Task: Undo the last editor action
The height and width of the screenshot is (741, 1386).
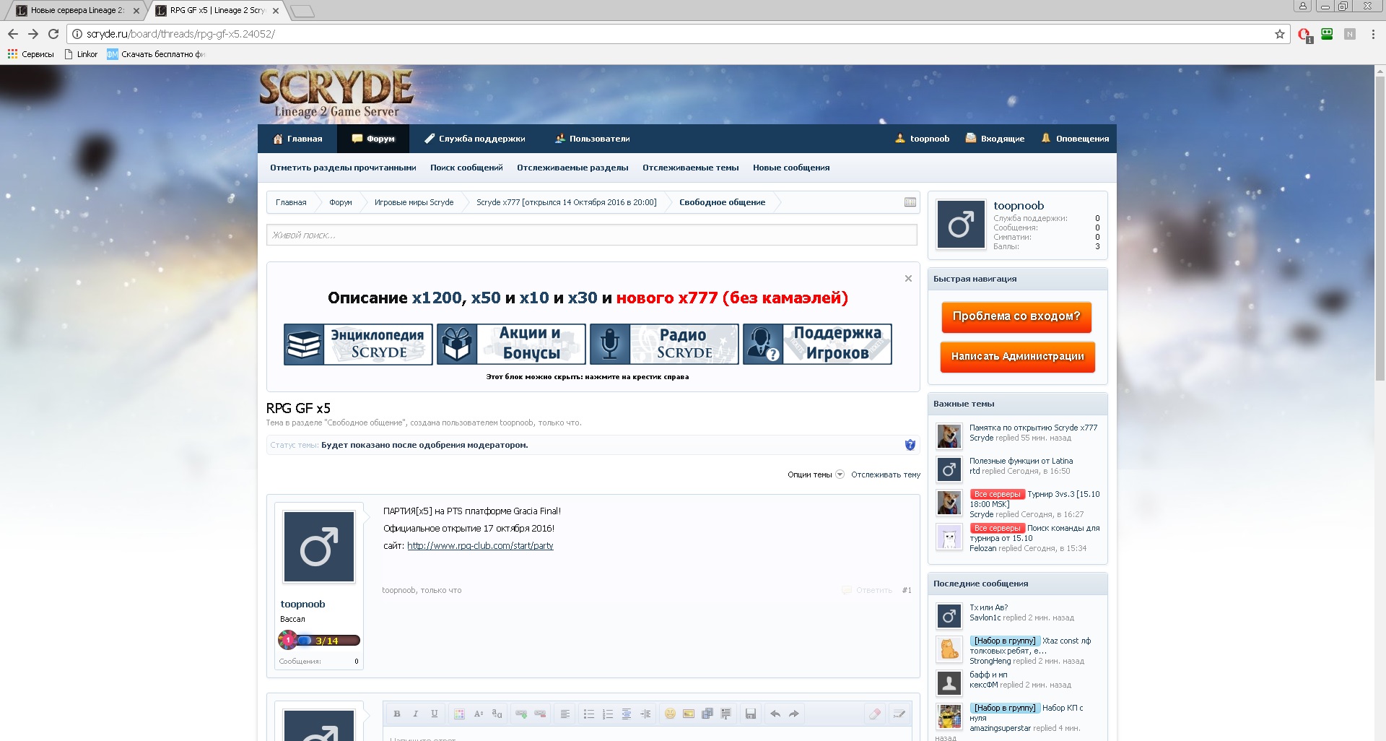Action: click(x=775, y=714)
